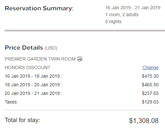Click the $1,308.08 total amount
Viewport: 165px width, 128px height.
click(144, 121)
